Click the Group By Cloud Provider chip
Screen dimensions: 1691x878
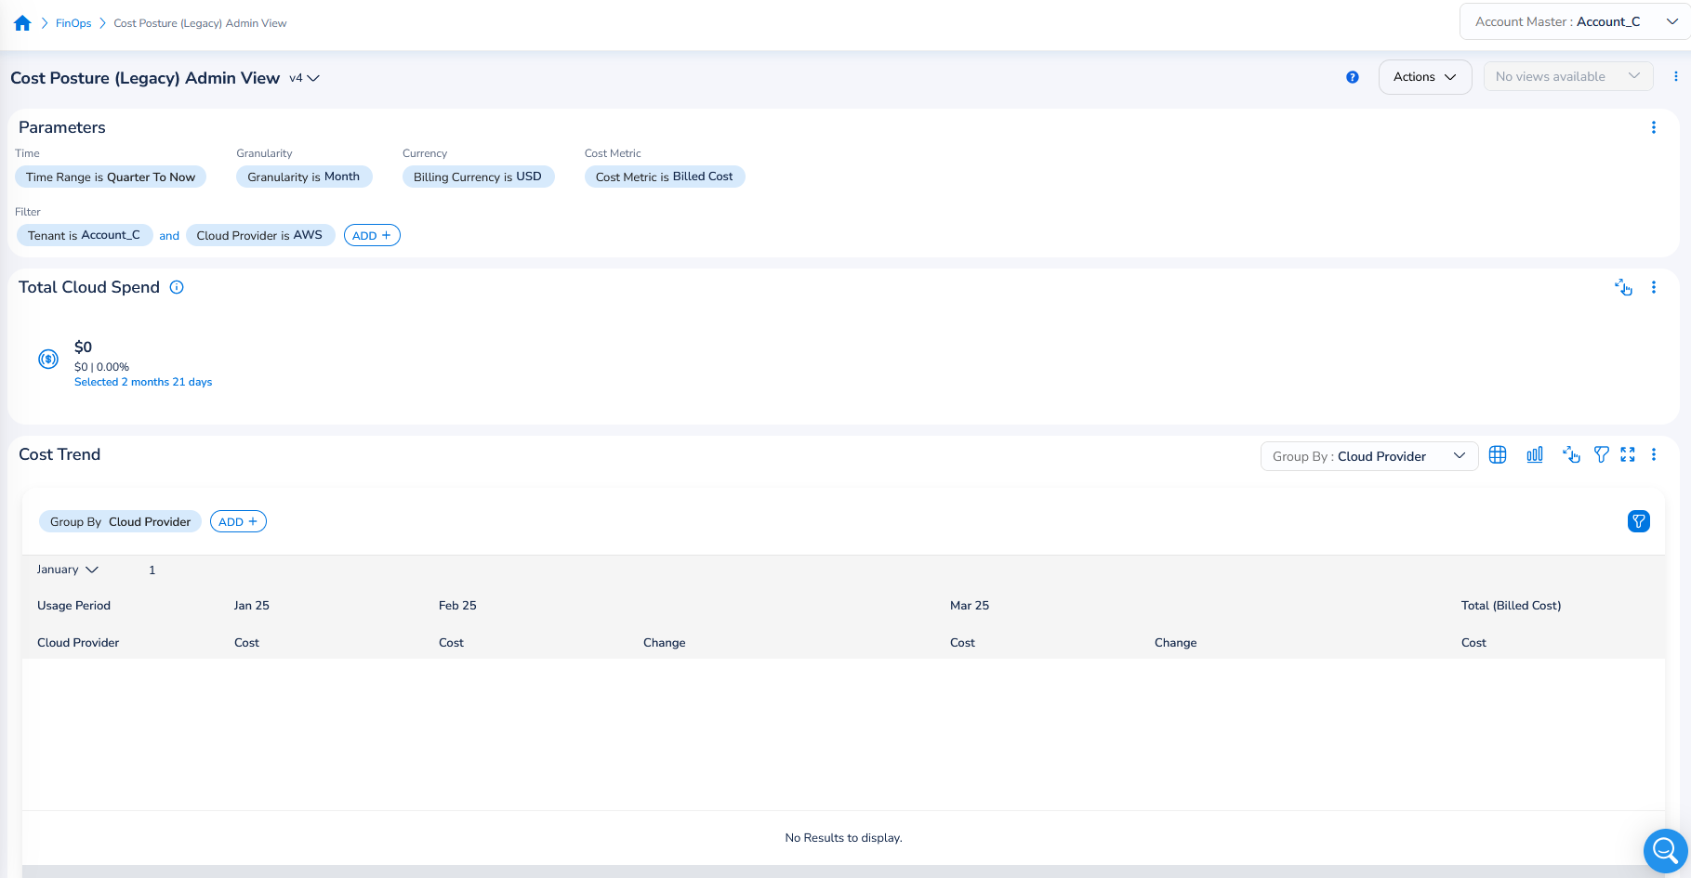121,521
